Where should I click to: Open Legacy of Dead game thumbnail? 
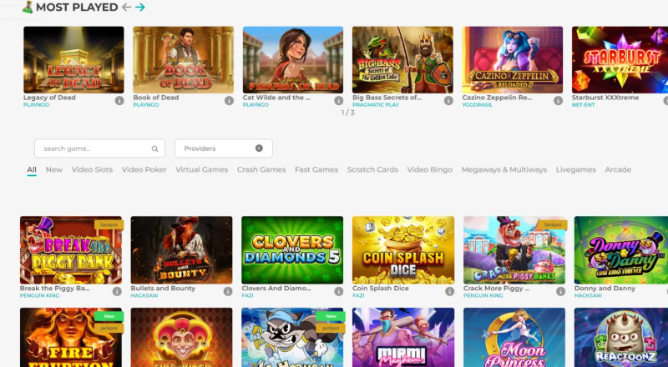click(73, 59)
